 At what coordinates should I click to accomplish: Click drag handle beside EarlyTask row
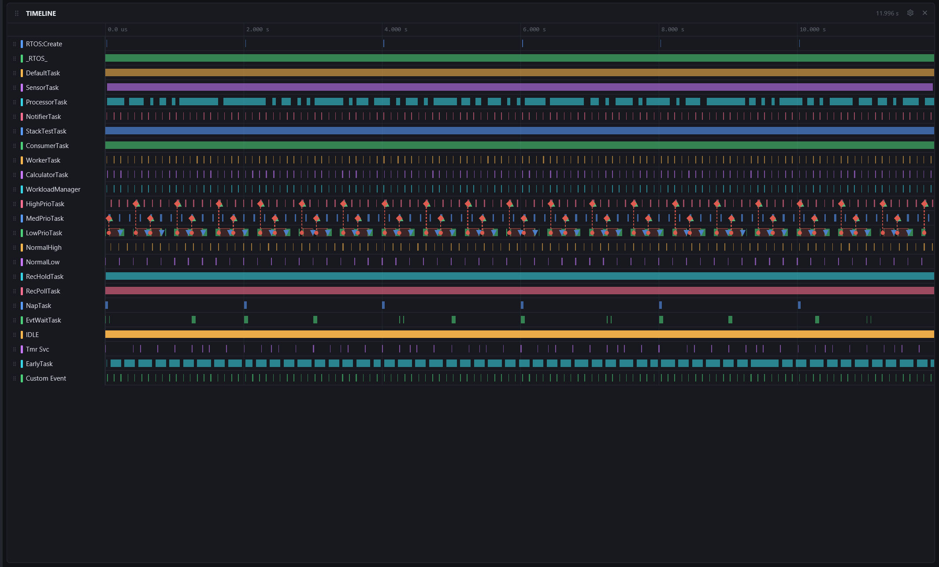[x=15, y=364]
